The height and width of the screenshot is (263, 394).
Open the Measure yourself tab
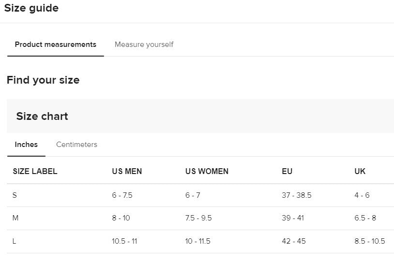coord(144,44)
